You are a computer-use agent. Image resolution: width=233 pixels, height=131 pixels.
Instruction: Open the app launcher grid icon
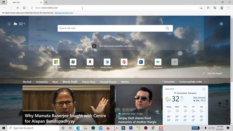coord(9,24)
